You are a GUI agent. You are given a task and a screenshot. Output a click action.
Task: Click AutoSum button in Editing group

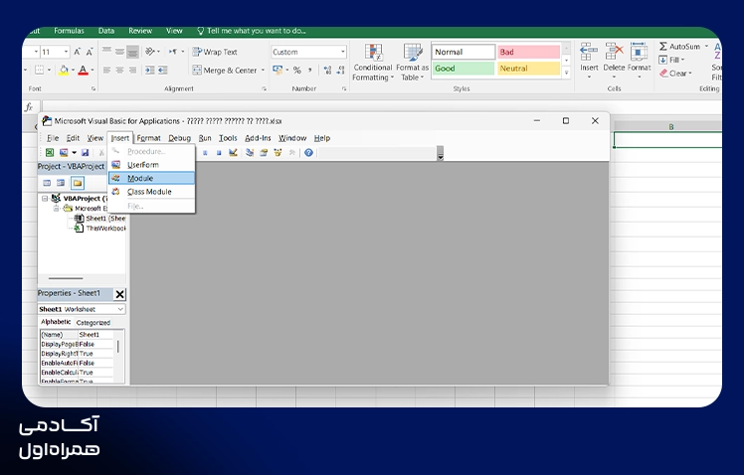point(680,47)
